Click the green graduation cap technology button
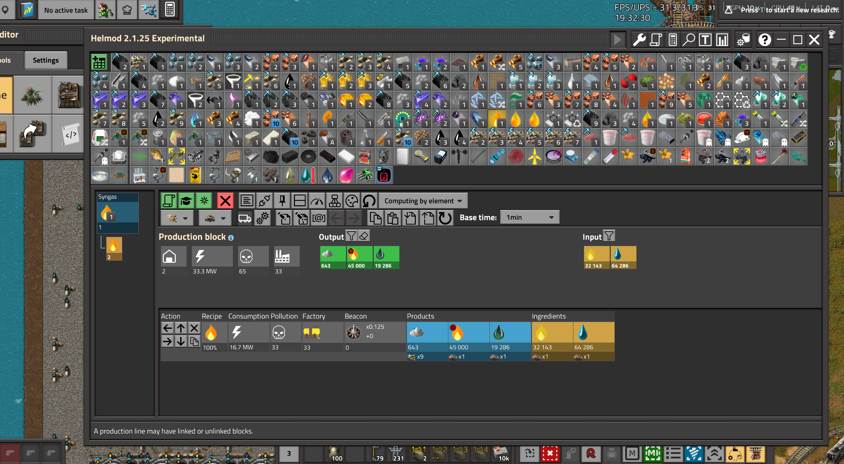This screenshot has width=844, height=464. (186, 201)
